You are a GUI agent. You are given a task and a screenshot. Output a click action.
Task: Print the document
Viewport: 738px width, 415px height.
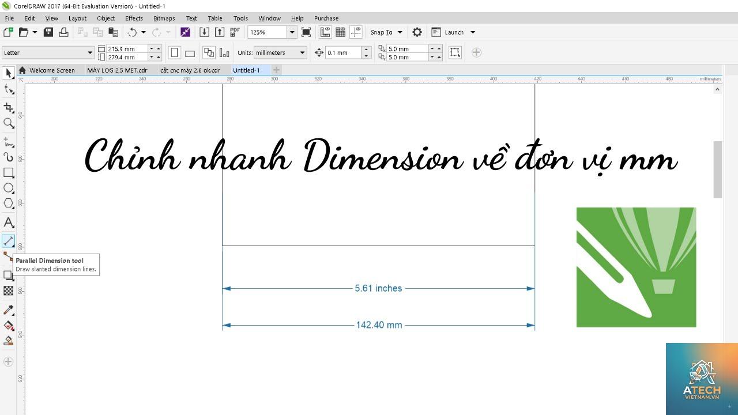point(64,32)
